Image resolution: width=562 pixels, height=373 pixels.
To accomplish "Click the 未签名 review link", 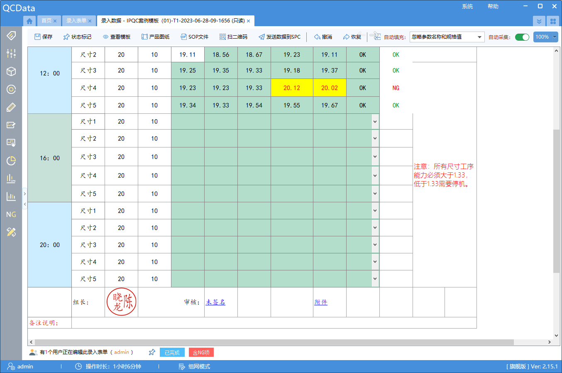I will [x=215, y=302].
